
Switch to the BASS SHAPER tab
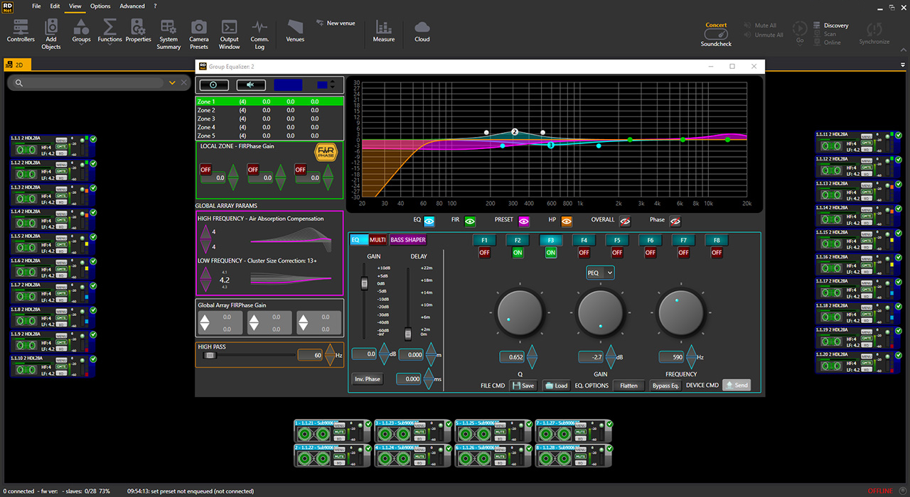click(x=408, y=240)
